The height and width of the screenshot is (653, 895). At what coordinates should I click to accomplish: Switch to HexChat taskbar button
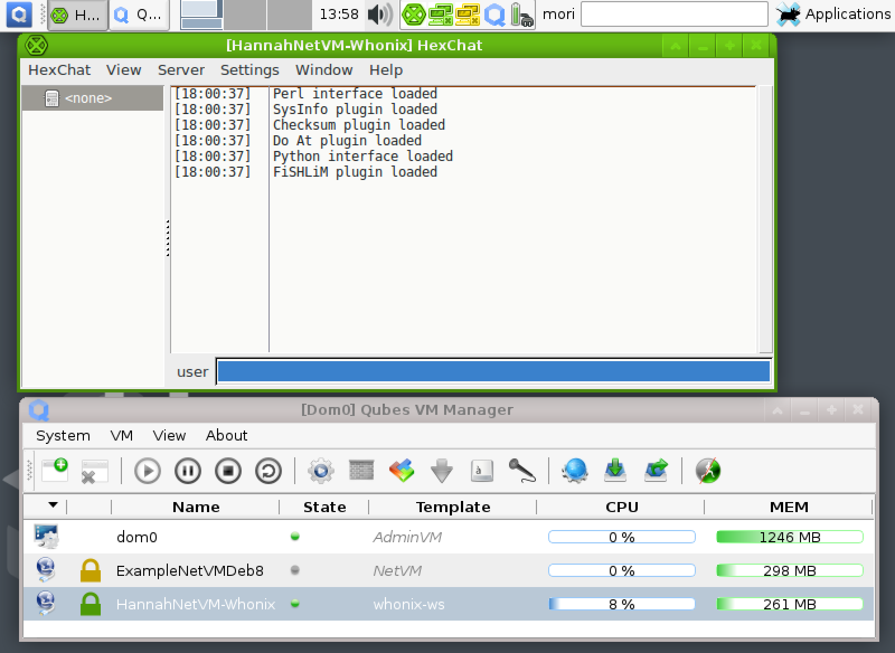click(x=77, y=15)
